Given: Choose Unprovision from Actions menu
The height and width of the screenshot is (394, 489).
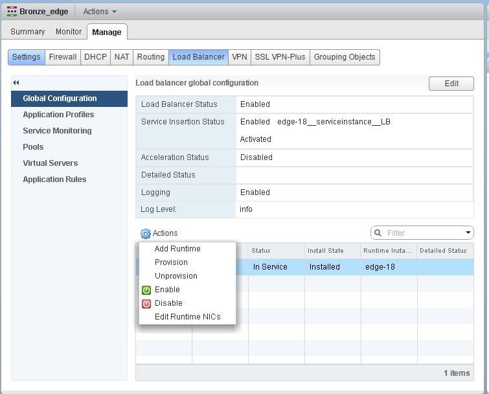Looking at the screenshot, I should pos(187,276).
